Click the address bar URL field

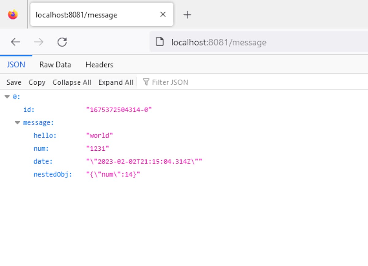245,42
